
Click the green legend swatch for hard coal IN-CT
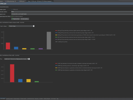point(56,37)
